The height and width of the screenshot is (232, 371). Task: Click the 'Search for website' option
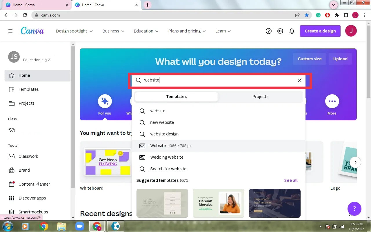click(219, 169)
